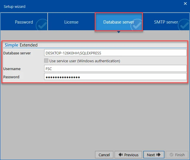Click the masked Password input field
Screen dimensions: 190x160
tap(115, 77)
